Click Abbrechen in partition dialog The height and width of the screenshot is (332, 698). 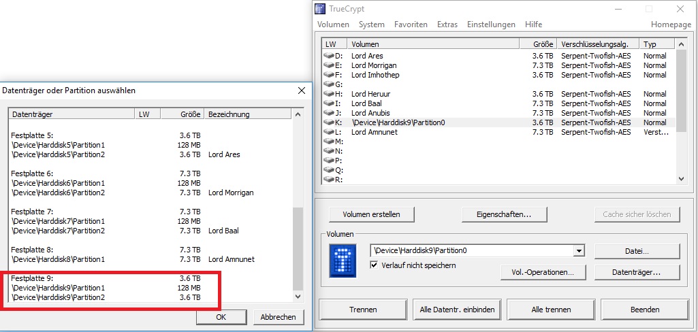click(x=279, y=317)
